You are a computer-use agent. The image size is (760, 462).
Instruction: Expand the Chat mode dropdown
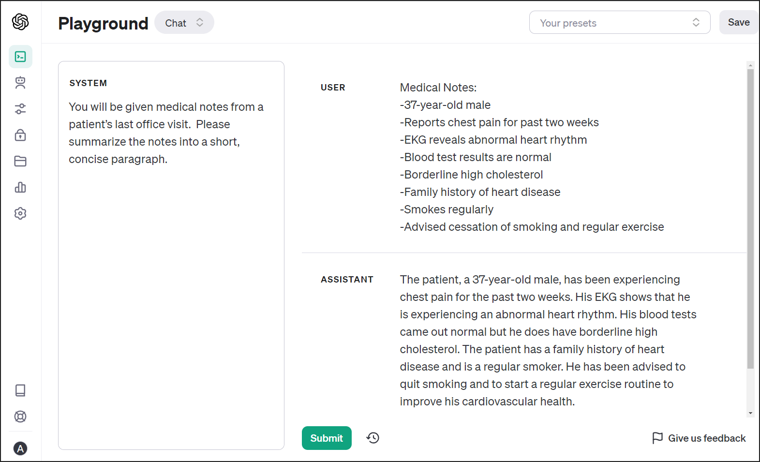[x=184, y=23]
